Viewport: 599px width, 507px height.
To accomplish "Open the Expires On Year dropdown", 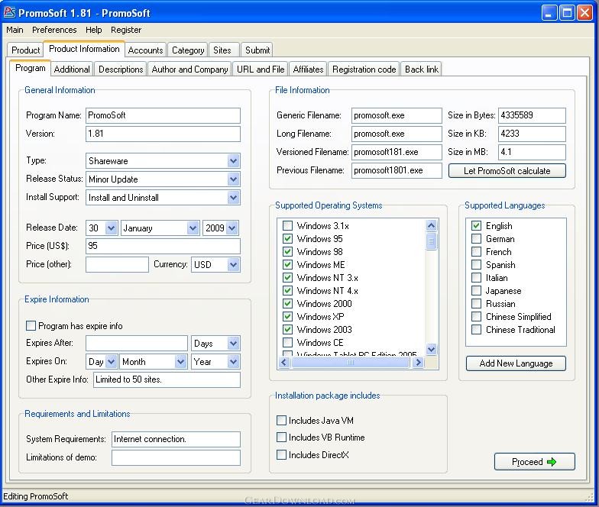I will [x=234, y=362].
